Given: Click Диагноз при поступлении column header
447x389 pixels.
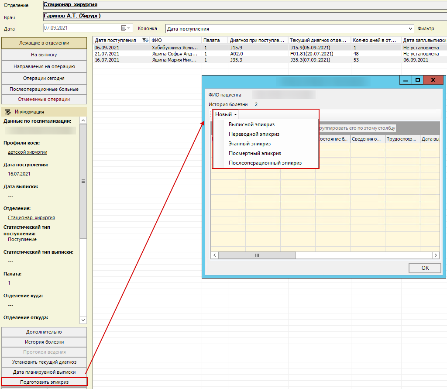Looking at the screenshot, I should (x=258, y=40).
